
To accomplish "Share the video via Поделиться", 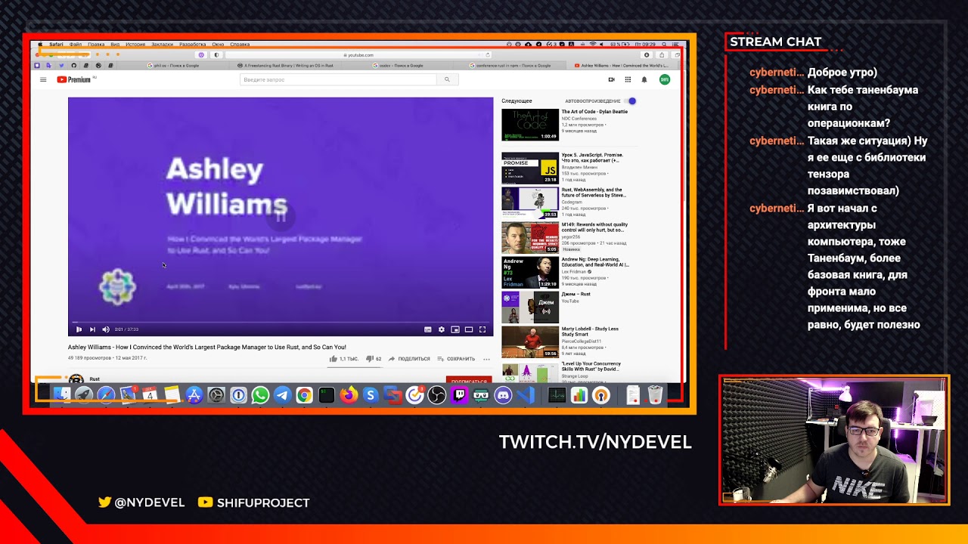I will click(x=409, y=359).
